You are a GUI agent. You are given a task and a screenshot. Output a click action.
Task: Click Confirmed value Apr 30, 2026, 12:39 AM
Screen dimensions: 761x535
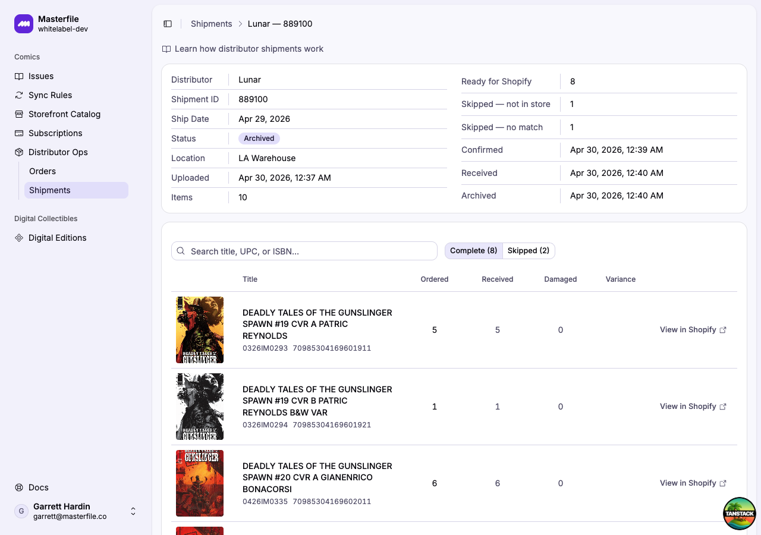tap(617, 150)
